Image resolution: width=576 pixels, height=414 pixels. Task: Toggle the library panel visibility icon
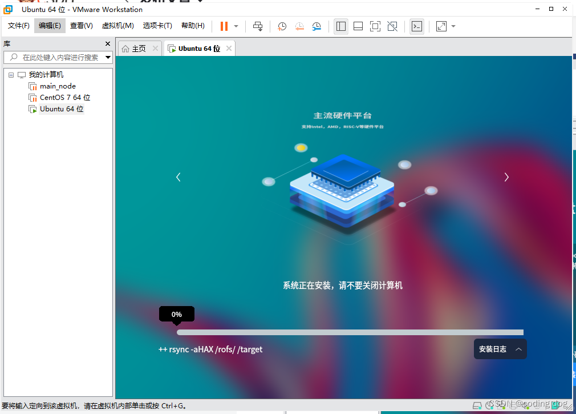click(x=341, y=26)
